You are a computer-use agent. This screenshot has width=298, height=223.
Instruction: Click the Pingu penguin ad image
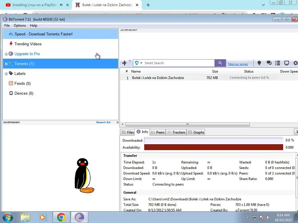click(84, 176)
